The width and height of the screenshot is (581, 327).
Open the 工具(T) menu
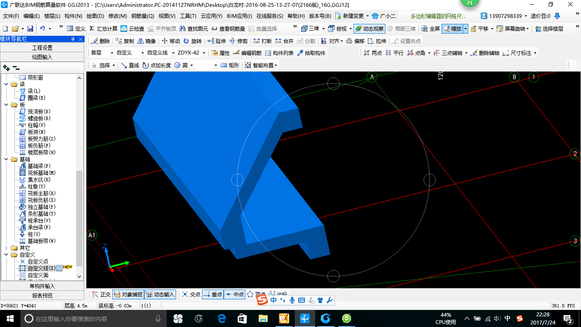pyautogui.click(x=188, y=16)
